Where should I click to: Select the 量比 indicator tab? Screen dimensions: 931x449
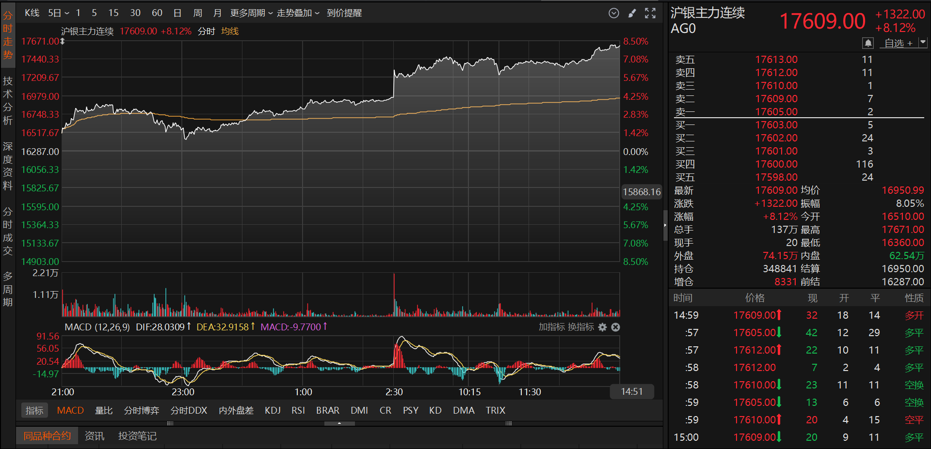click(x=104, y=411)
